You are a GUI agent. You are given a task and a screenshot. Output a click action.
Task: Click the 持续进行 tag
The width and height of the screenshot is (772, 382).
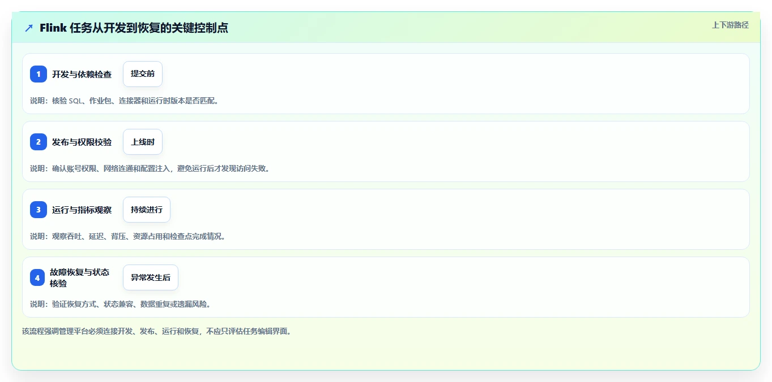click(147, 210)
